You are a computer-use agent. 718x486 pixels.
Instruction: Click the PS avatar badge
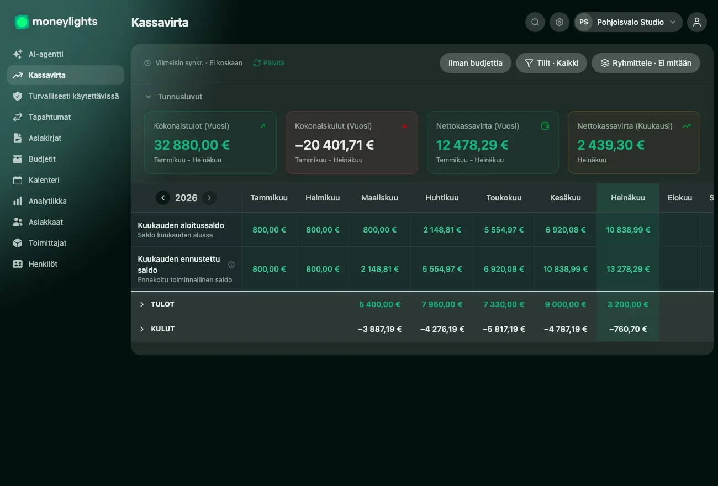pos(584,22)
